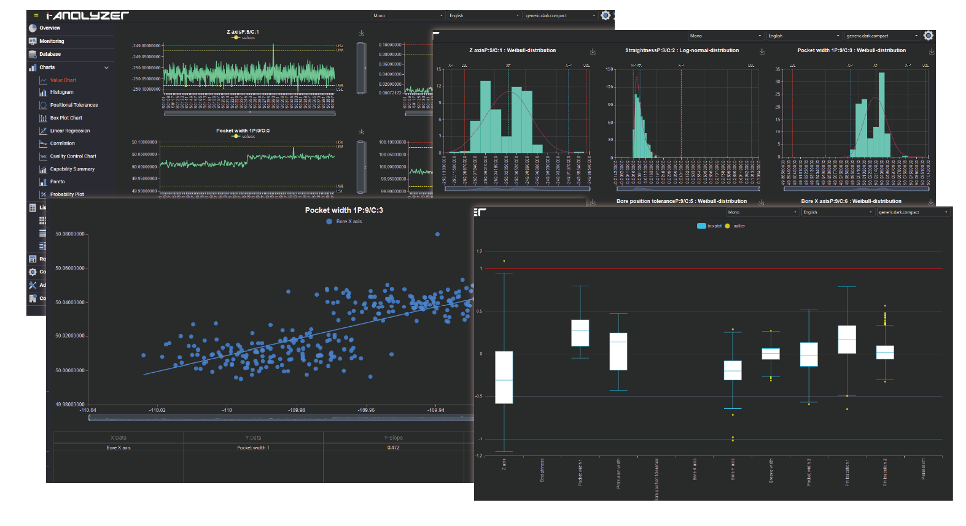Open Quality Control Chart page
The height and width of the screenshot is (526, 966).
72,156
